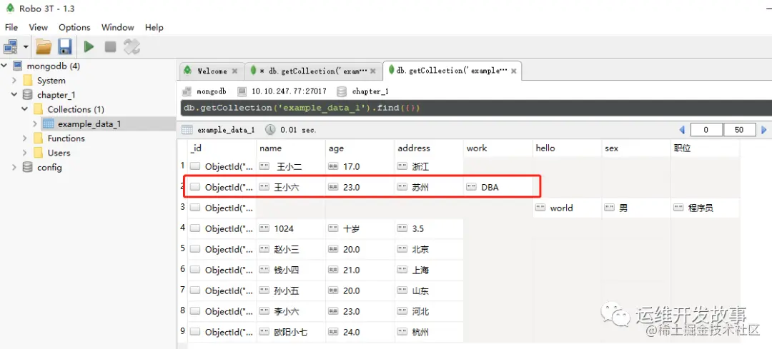Click the work column header

coord(498,148)
